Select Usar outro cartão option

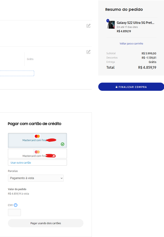[x=37, y=163]
